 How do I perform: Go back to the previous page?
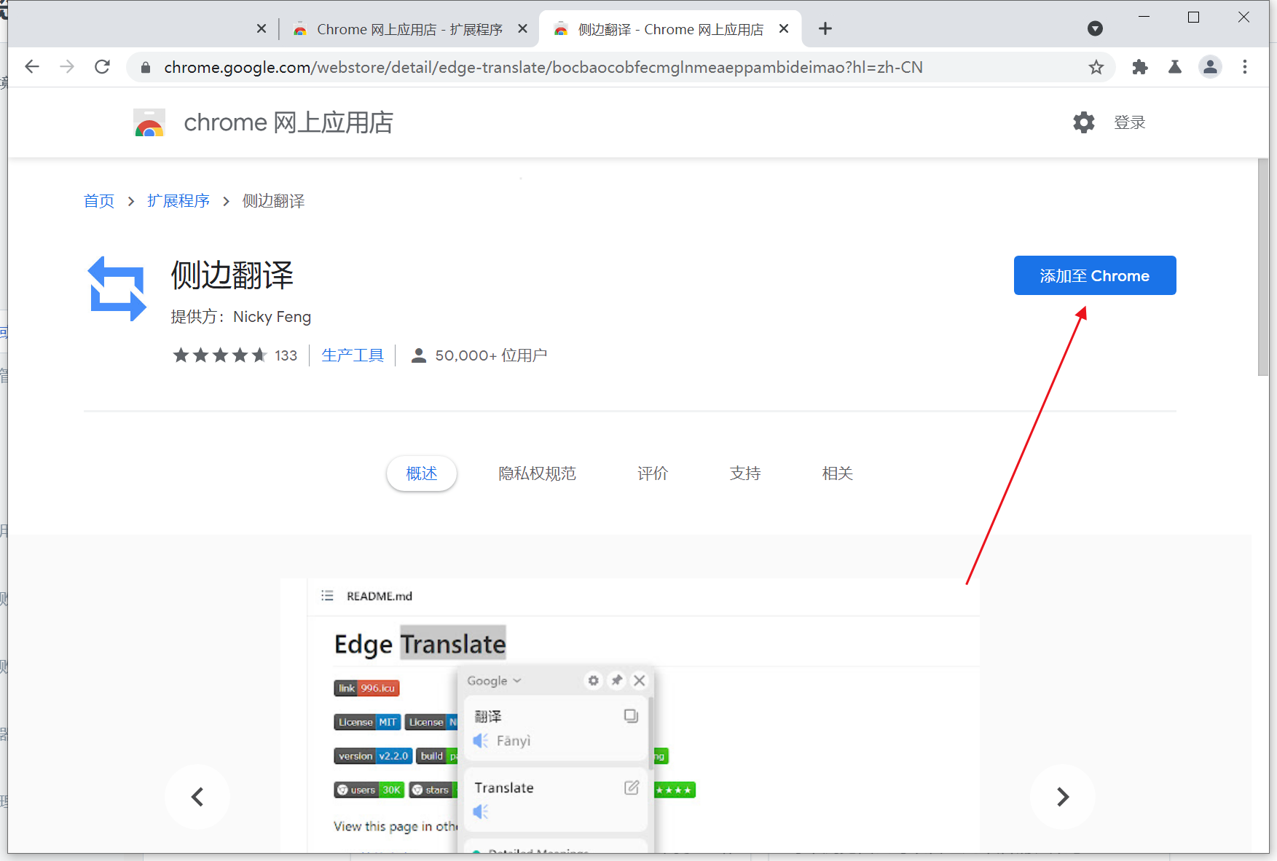click(x=32, y=67)
